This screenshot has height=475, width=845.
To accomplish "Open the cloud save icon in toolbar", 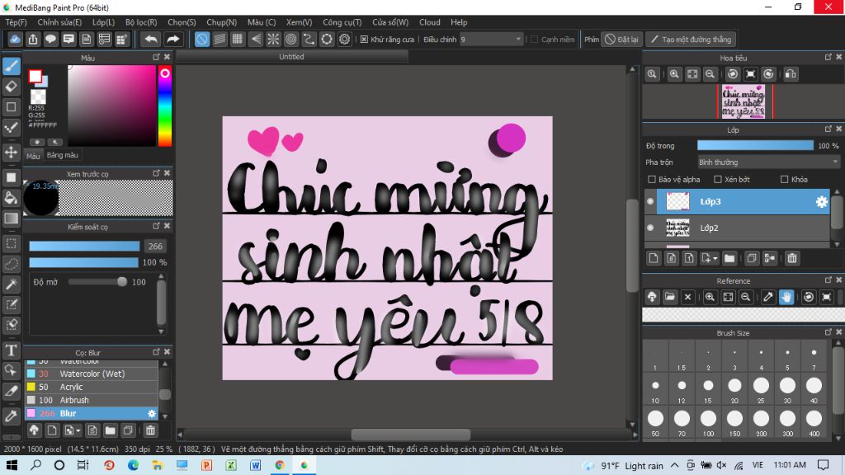I will 15,40.
